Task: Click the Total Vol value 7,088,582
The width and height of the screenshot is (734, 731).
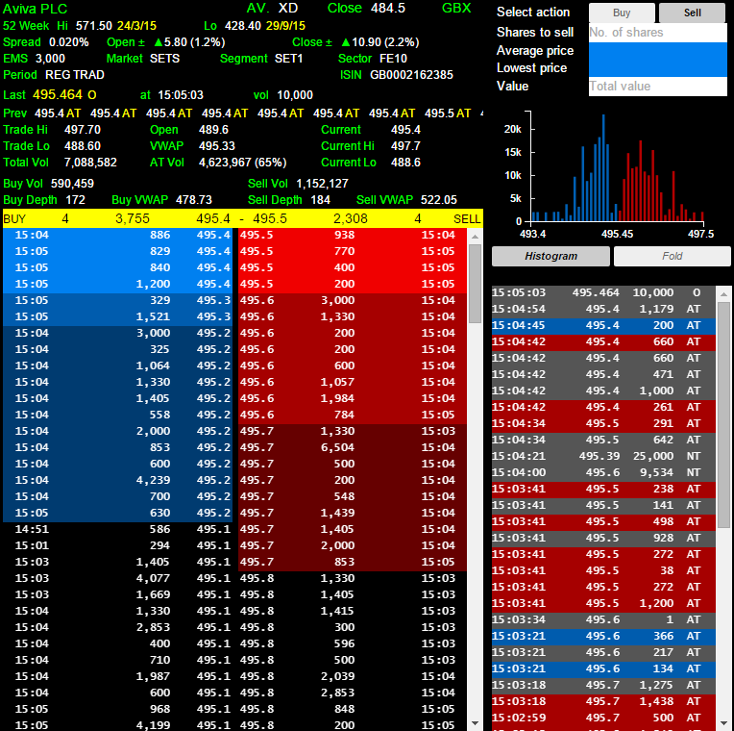Action: 90,163
